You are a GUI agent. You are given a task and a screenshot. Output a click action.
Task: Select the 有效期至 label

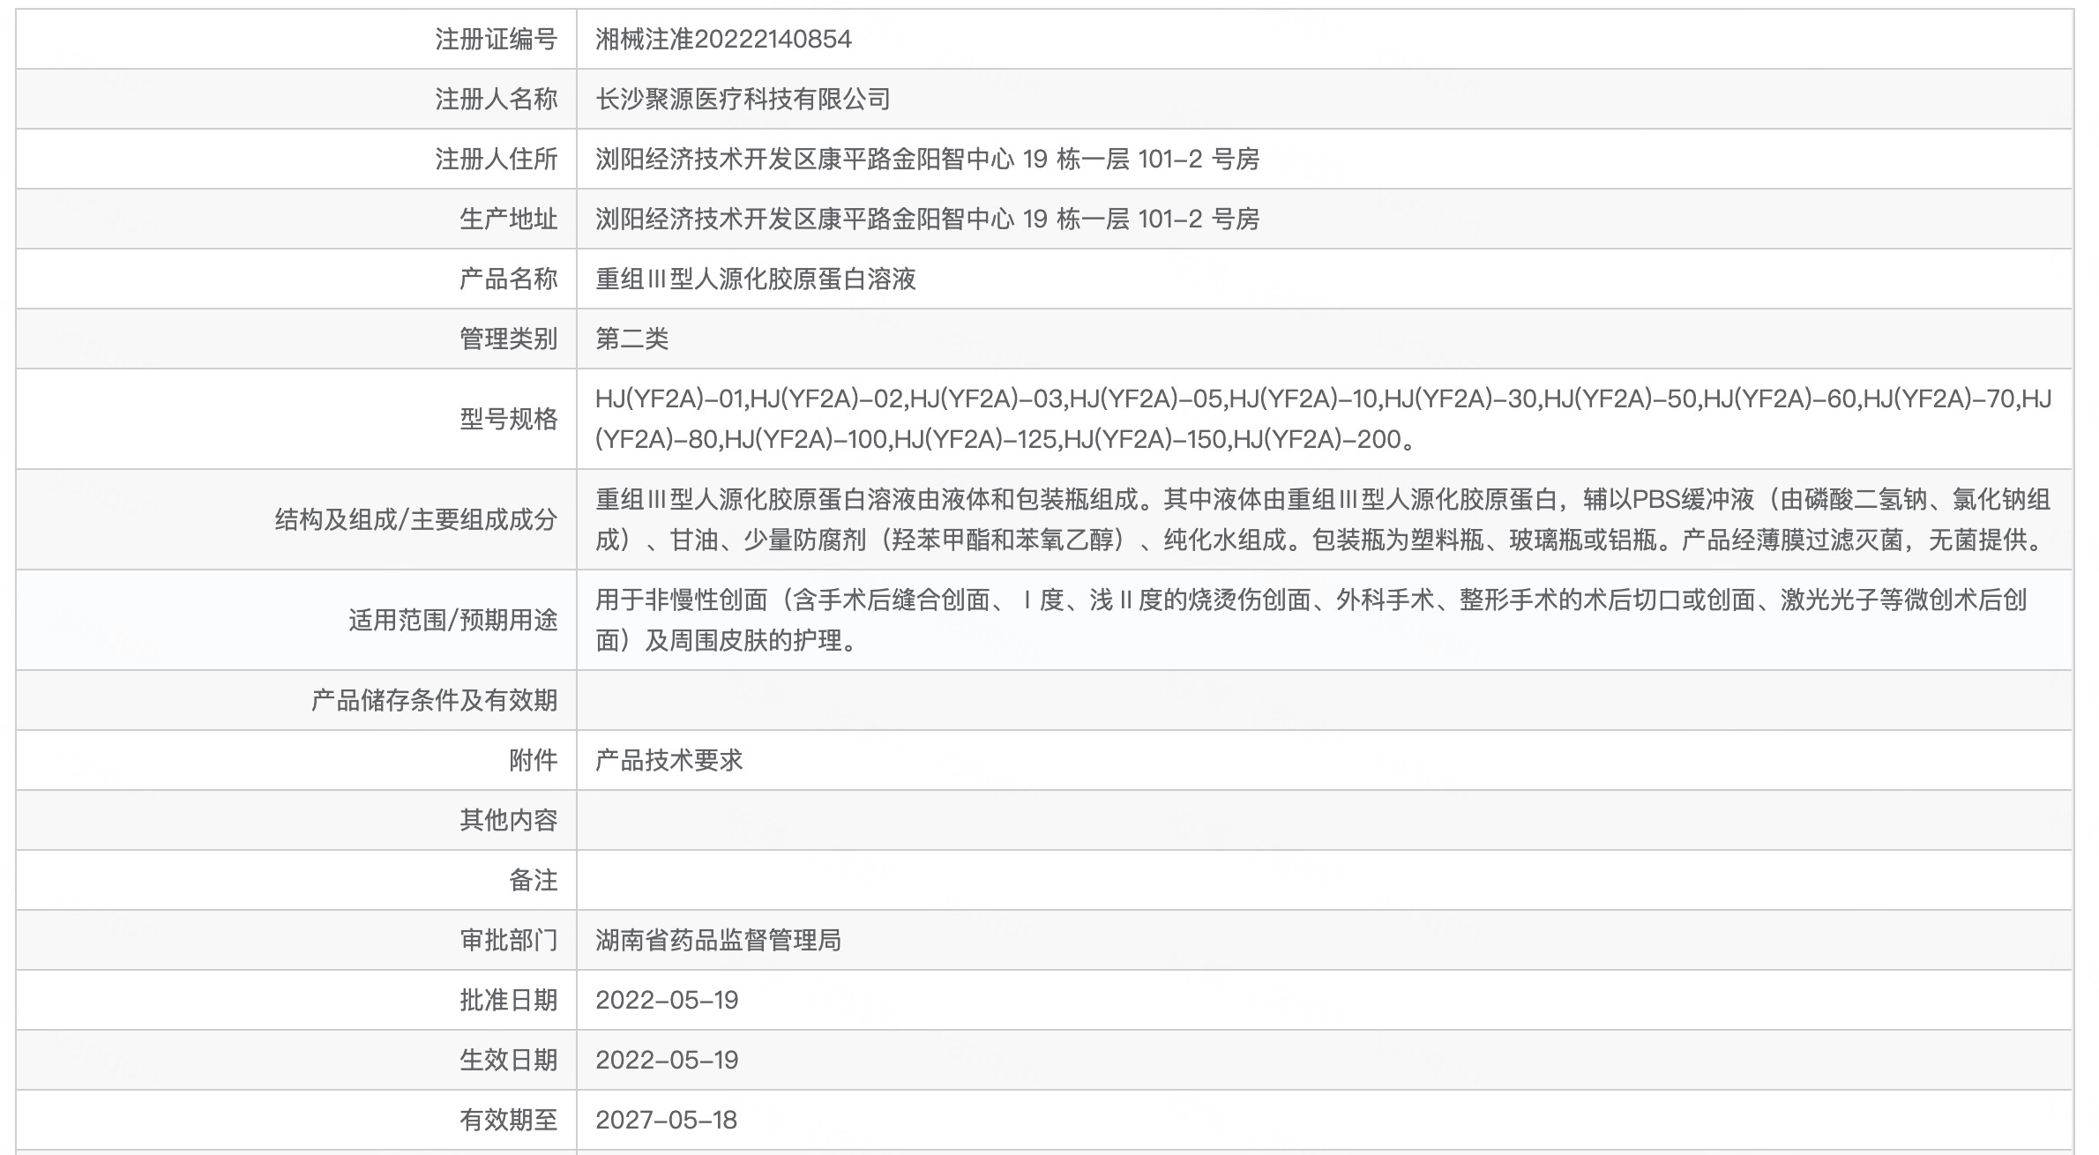click(509, 1120)
